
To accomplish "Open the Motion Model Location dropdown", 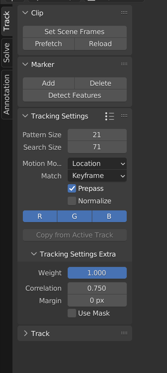I will pos(97,164).
